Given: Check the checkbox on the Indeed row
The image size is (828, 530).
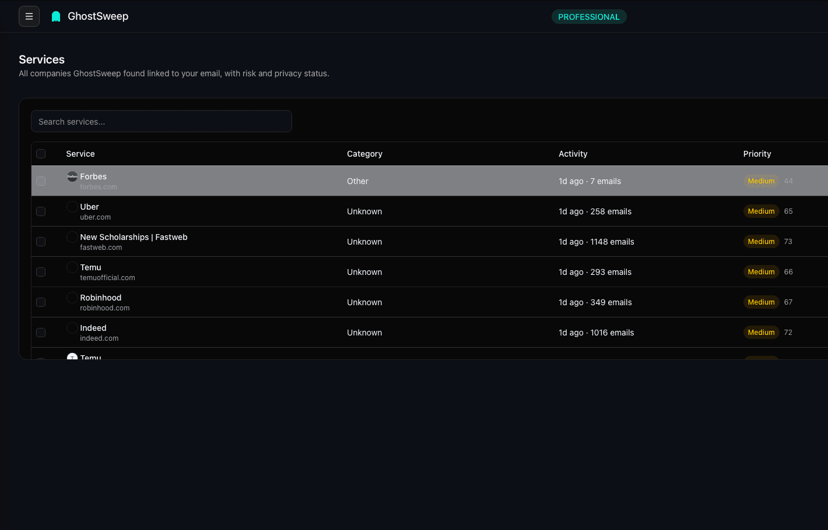Looking at the screenshot, I should point(41,332).
